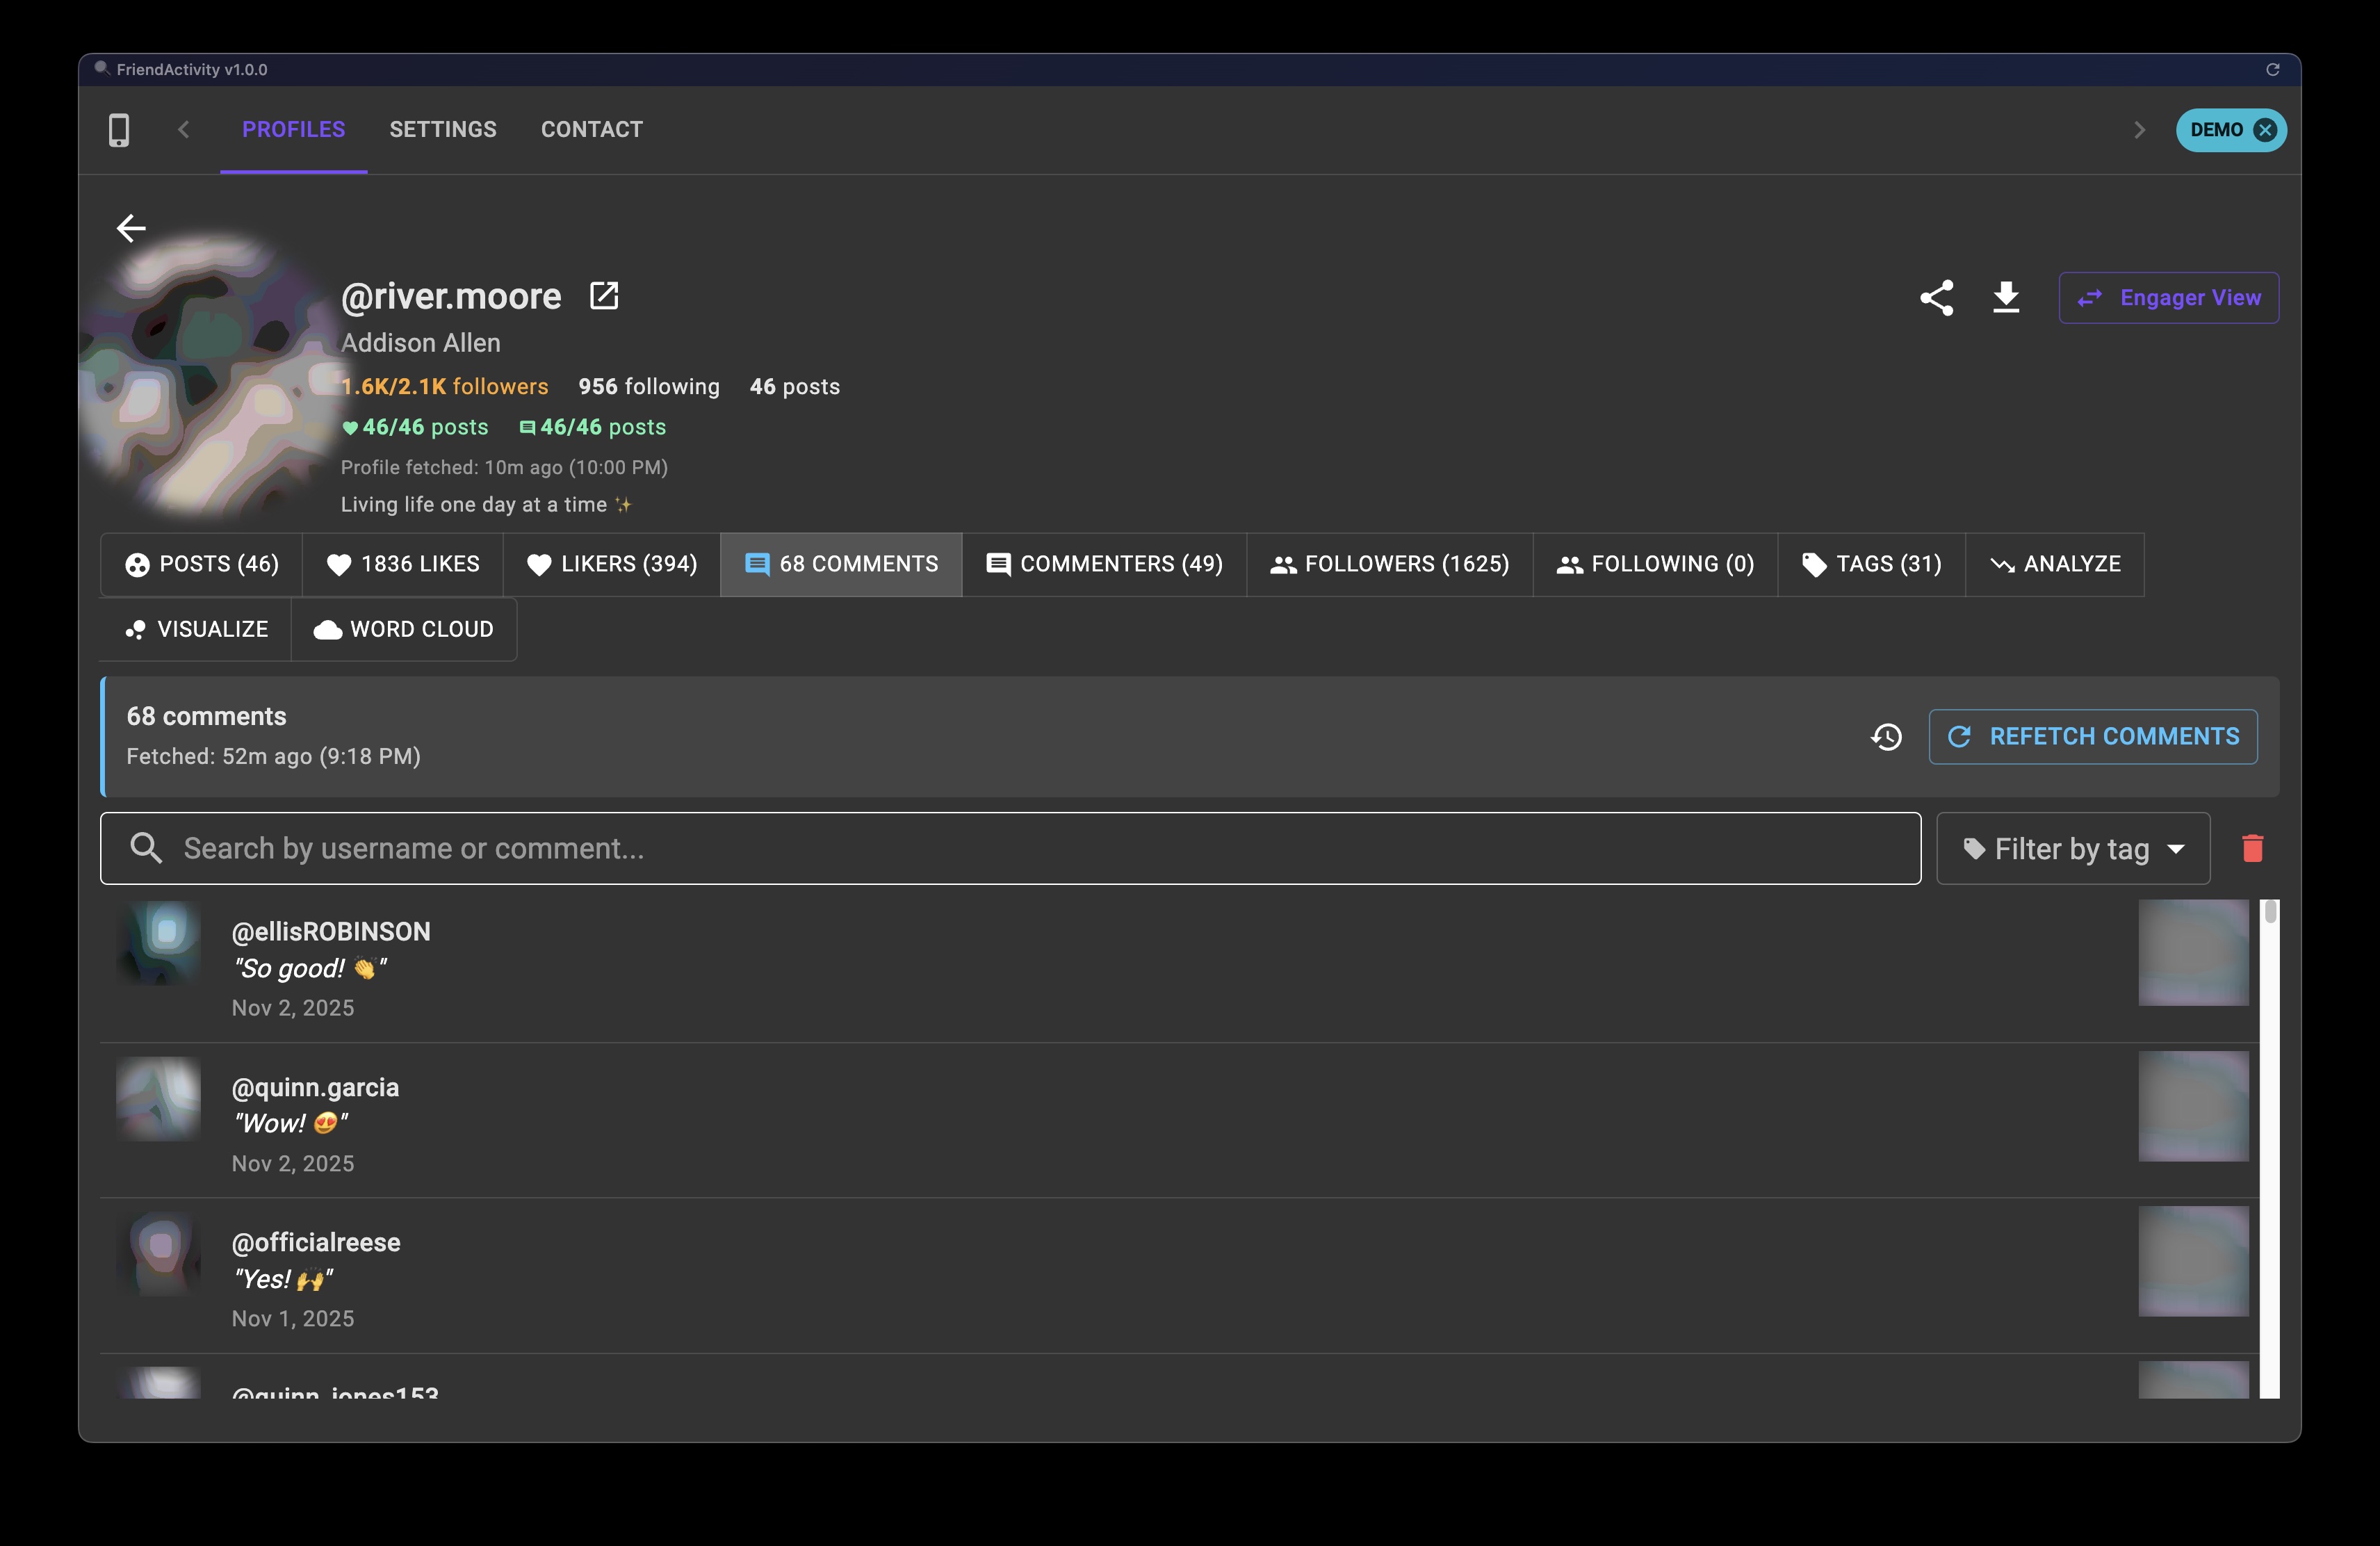Select the mobile device icon in the toolbar
Viewport: 2380px width, 1546px height.
point(119,129)
